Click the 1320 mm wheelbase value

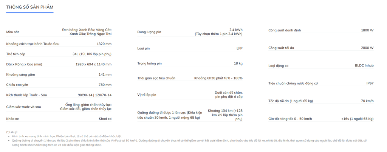104,44
